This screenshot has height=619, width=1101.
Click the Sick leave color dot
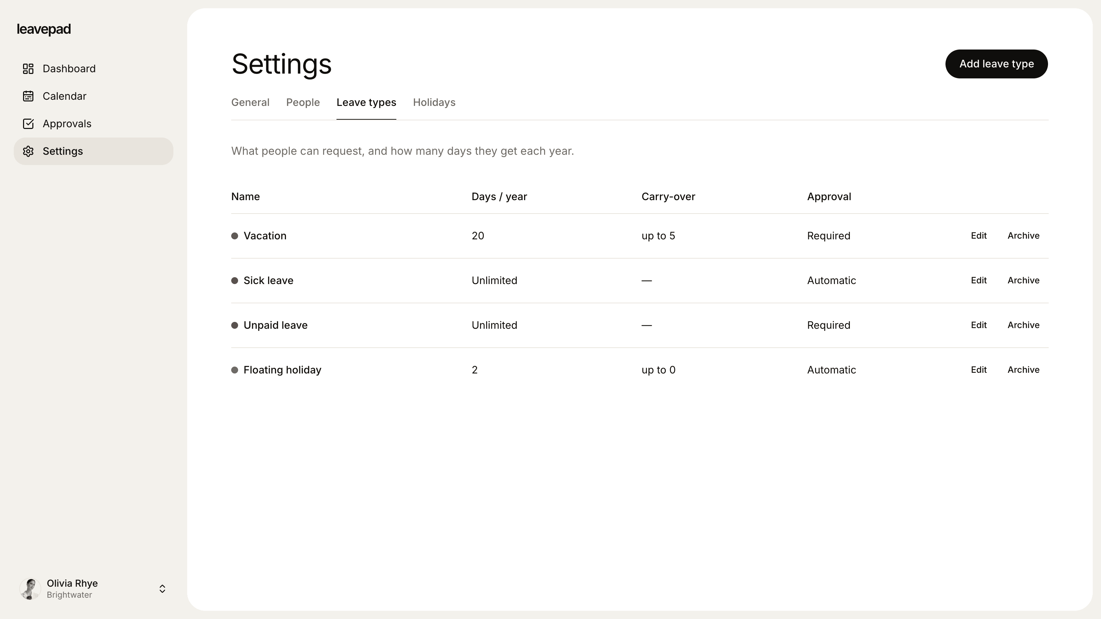click(x=235, y=281)
